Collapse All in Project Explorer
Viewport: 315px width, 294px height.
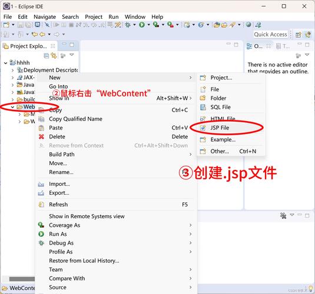pyautogui.click(x=47, y=56)
